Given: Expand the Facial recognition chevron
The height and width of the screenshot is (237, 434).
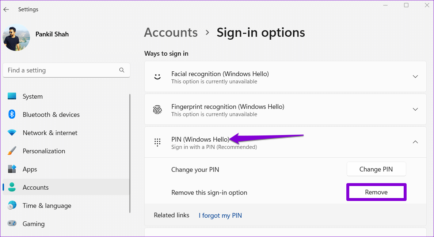Looking at the screenshot, I should pyautogui.click(x=415, y=76).
